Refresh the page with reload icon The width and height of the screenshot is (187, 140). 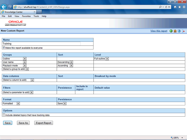[x=166, y=7]
